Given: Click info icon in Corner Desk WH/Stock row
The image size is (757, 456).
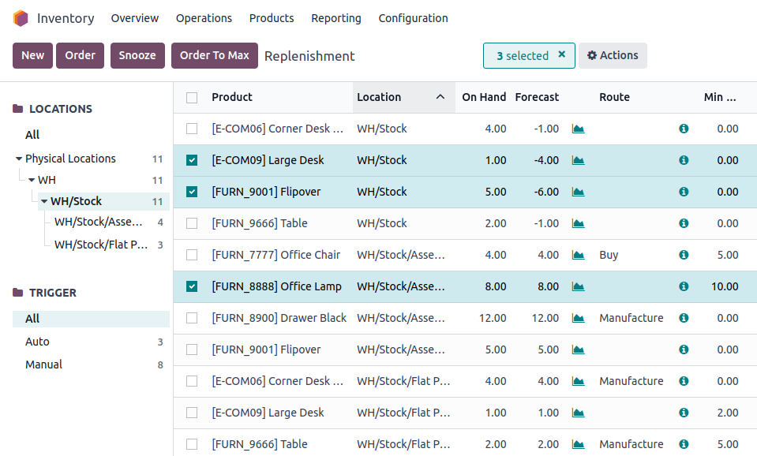Looking at the screenshot, I should click(684, 129).
